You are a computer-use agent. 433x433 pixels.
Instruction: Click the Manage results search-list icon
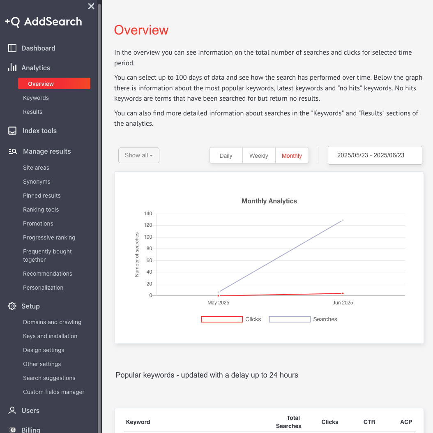tap(13, 151)
